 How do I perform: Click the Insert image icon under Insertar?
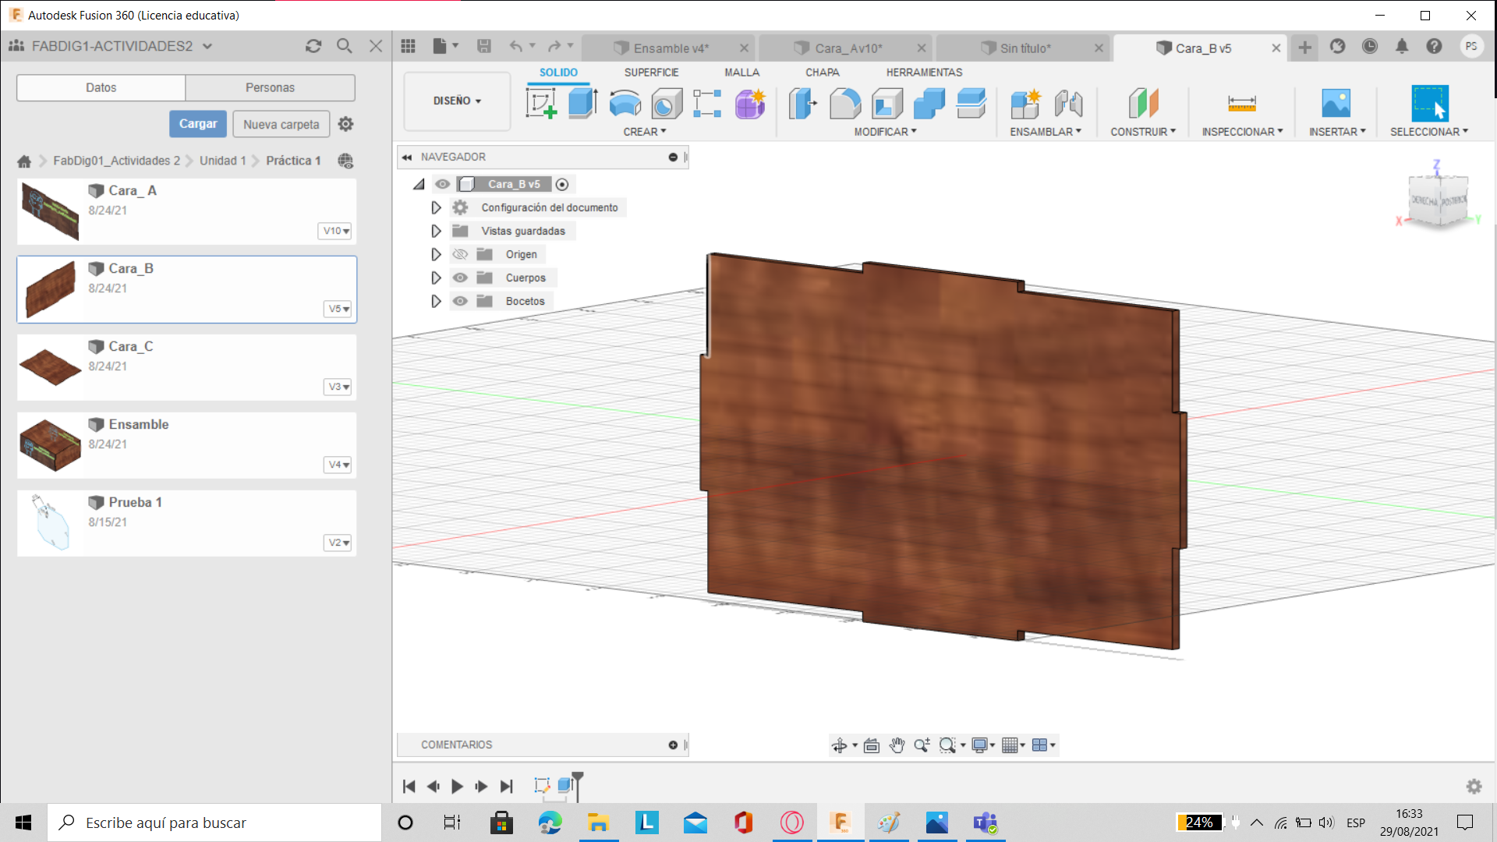point(1336,103)
